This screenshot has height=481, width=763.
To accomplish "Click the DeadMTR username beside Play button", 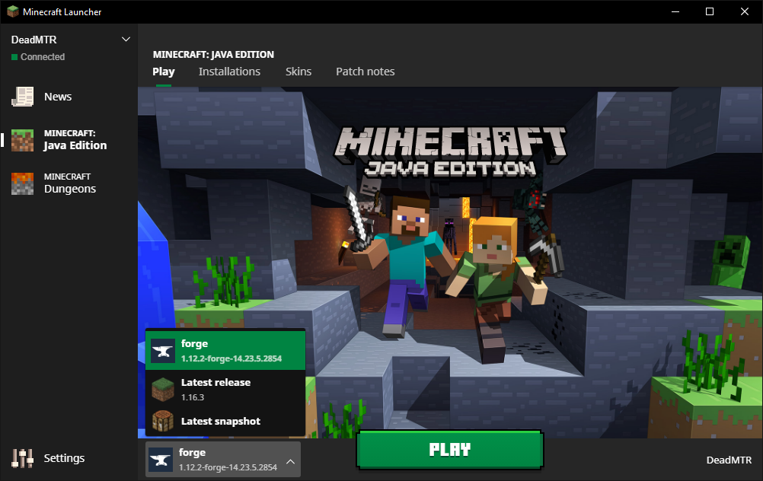I will (729, 460).
